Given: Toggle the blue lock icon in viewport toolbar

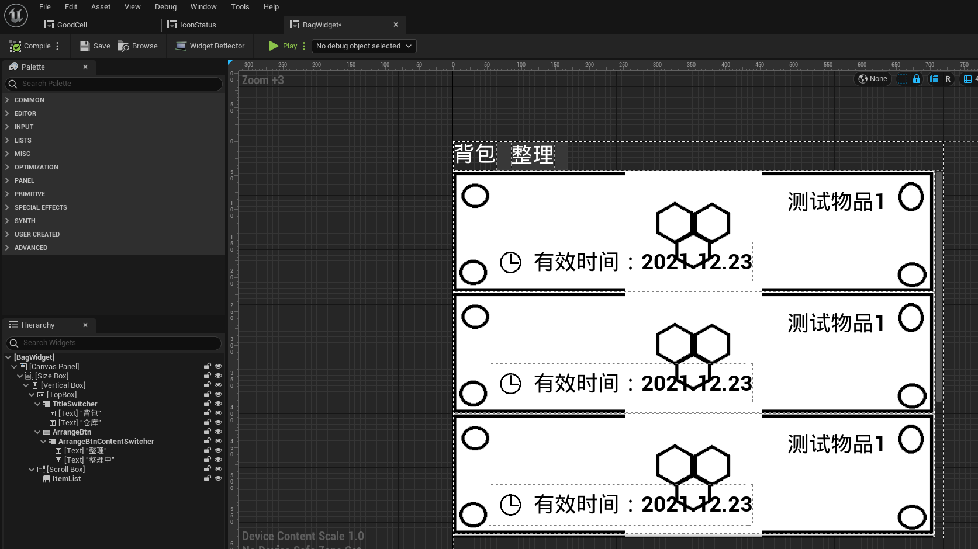Looking at the screenshot, I should click(917, 79).
